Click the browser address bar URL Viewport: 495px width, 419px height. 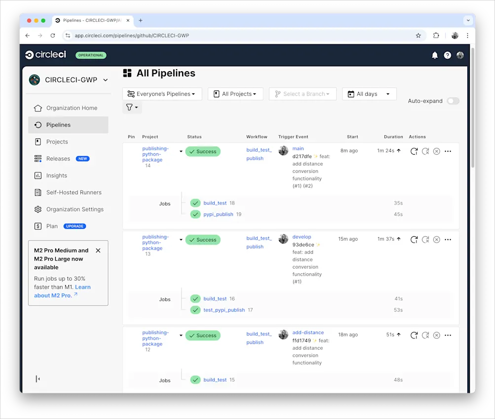pos(132,36)
